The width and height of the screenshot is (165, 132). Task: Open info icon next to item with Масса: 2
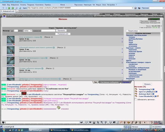point(60,79)
